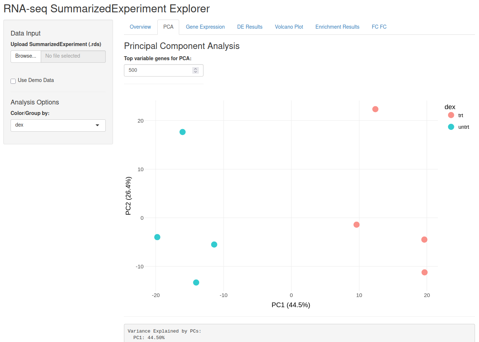Screen dimensions: 479x342
Task: Click the No file selected field
Action: pos(73,56)
